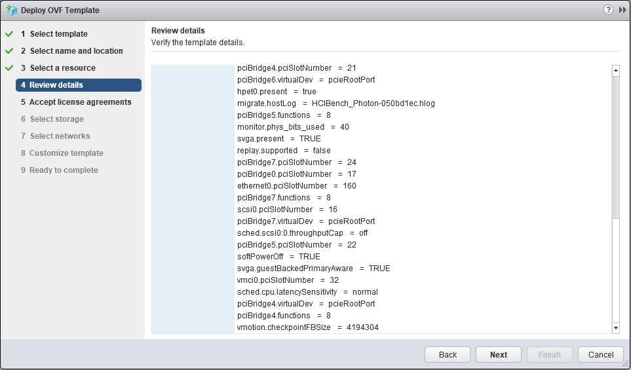Cancel the OVF deployment wizard

pos(601,355)
